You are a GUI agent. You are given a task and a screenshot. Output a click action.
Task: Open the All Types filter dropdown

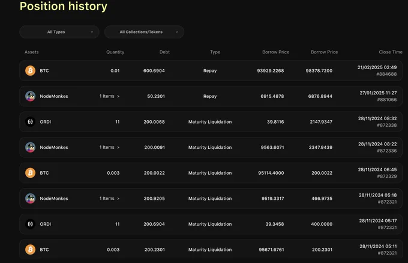(x=59, y=32)
